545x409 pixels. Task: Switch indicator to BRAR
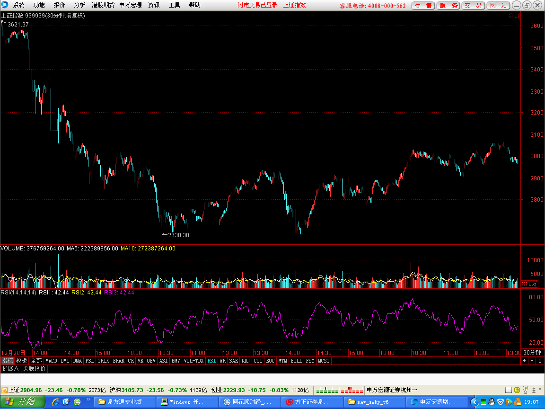click(119, 361)
